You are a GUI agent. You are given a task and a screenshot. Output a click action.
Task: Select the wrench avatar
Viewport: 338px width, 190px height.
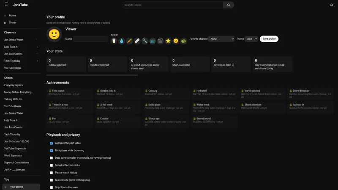(145, 41)
